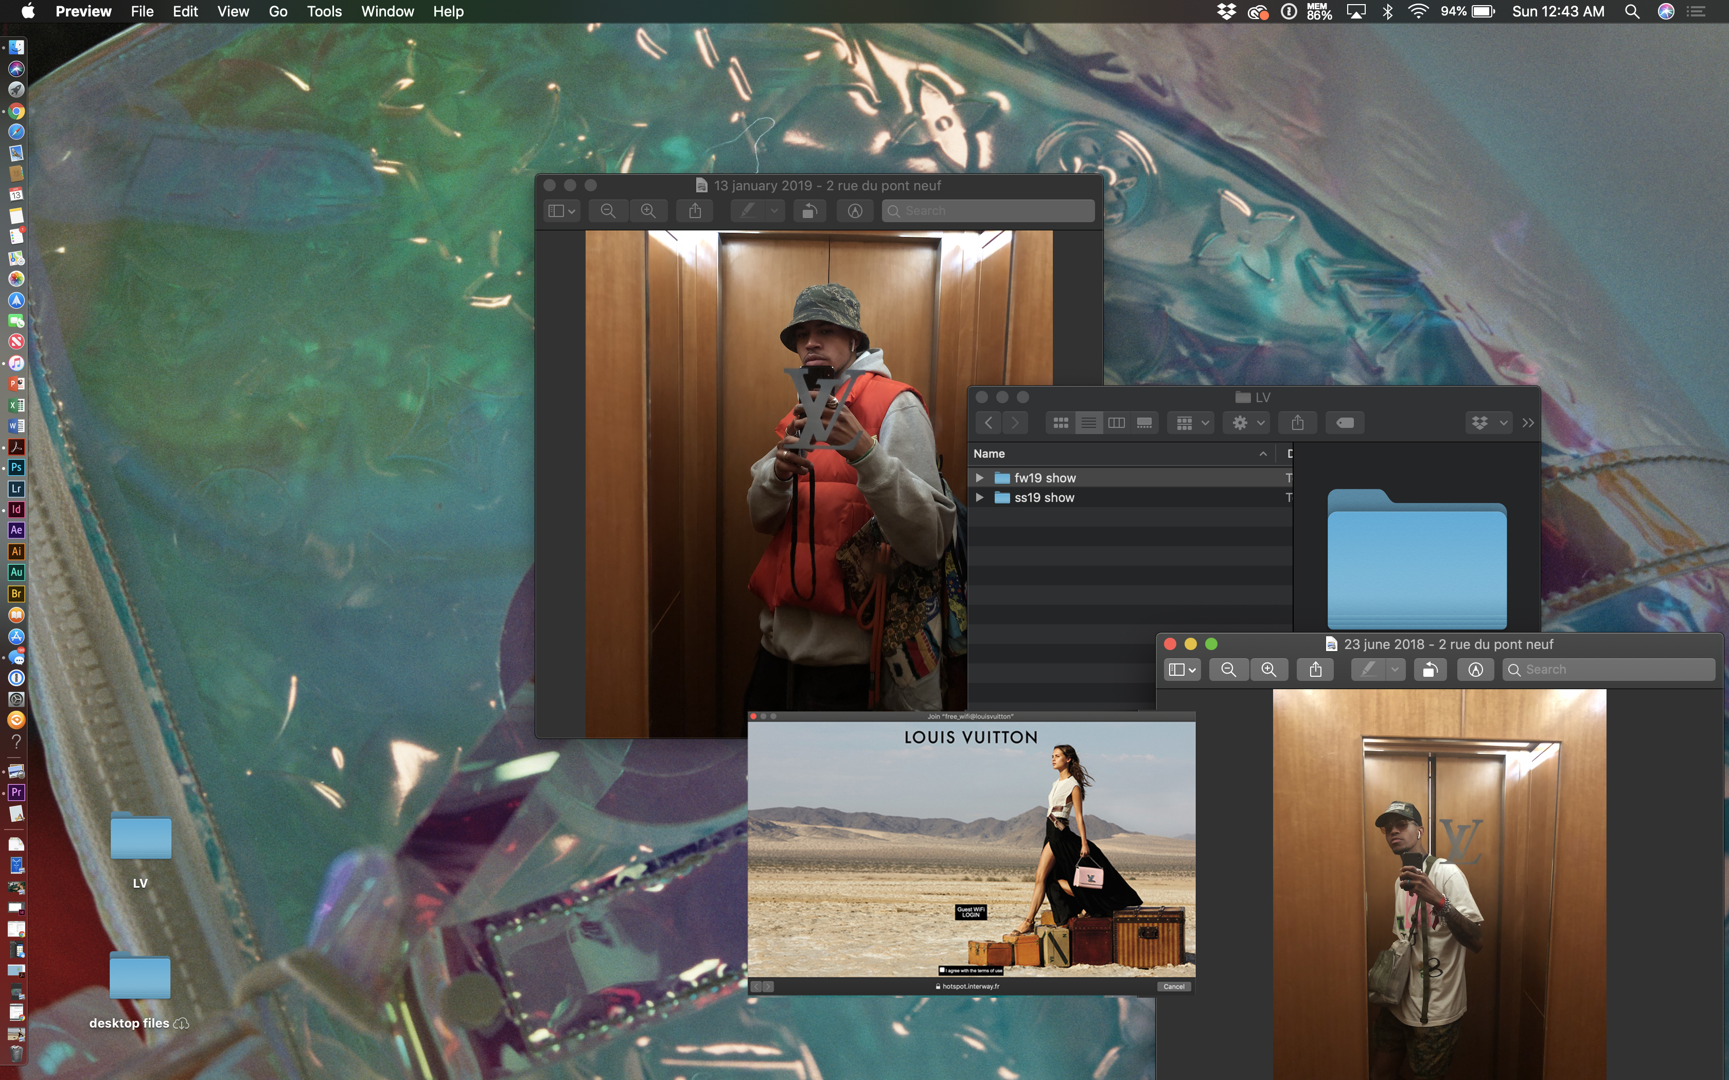This screenshot has width=1729, height=1080.
Task: Open the Window menu
Action: point(387,11)
